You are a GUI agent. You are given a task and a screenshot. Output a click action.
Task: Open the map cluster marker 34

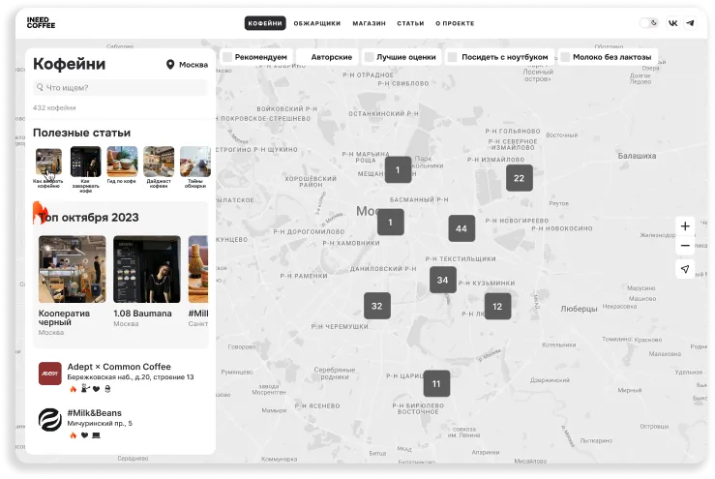[x=443, y=280]
